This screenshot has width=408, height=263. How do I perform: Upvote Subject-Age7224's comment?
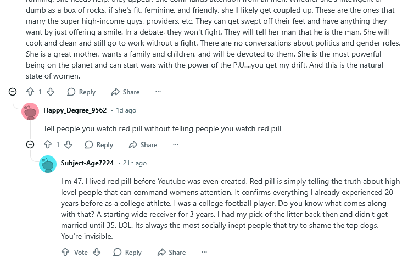click(x=65, y=252)
